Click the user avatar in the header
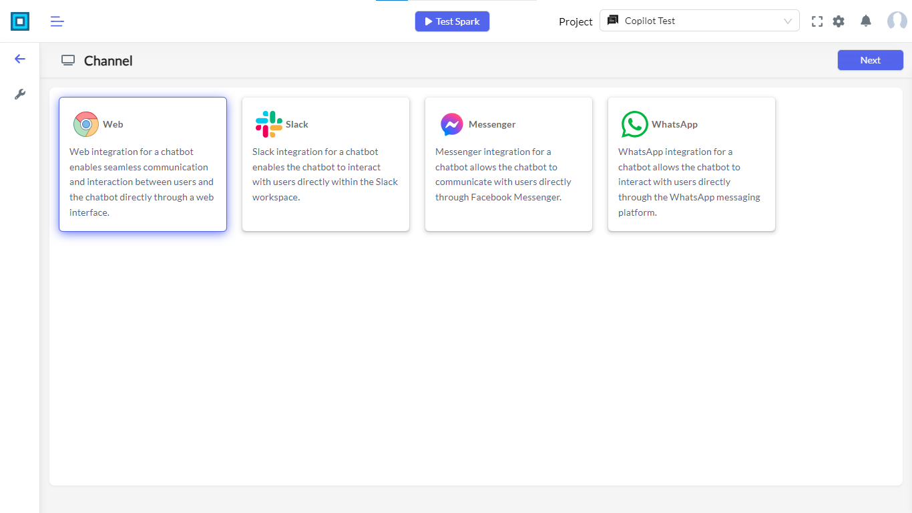 897,21
